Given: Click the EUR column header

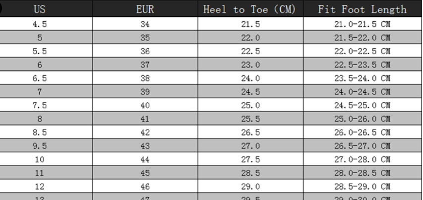Looking at the screenshot, I should tap(144, 9).
